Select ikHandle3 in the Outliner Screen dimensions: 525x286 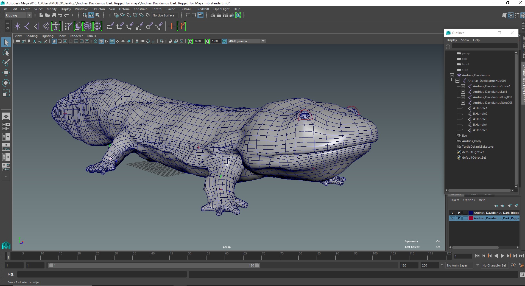(480, 119)
